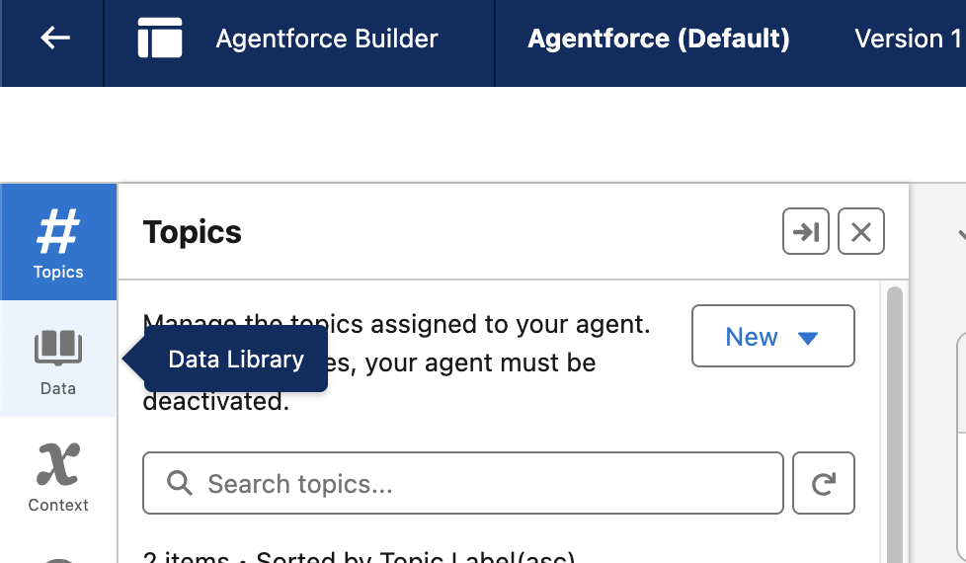Click the Agentforce Builder app icon
This screenshot has height=563, width=966.
pos(160,39)
